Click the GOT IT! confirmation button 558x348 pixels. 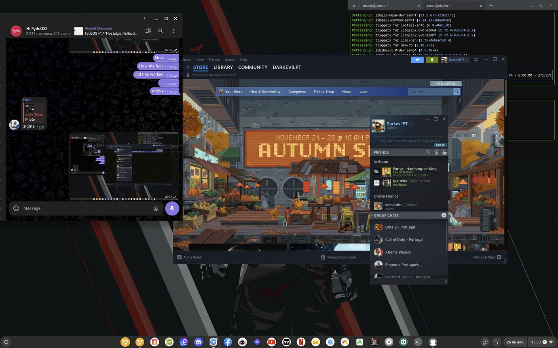(x=440, y=145)
